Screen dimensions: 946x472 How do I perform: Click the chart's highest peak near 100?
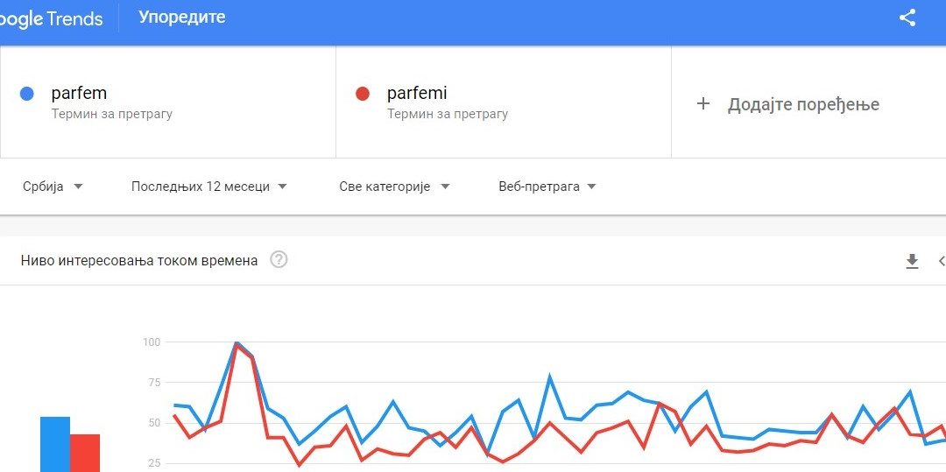click(236, 343)
